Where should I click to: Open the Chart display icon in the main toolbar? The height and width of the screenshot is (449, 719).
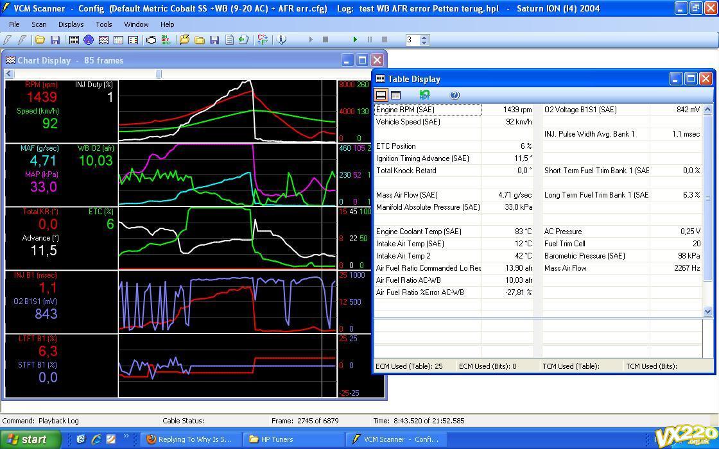tap(103, 40)
